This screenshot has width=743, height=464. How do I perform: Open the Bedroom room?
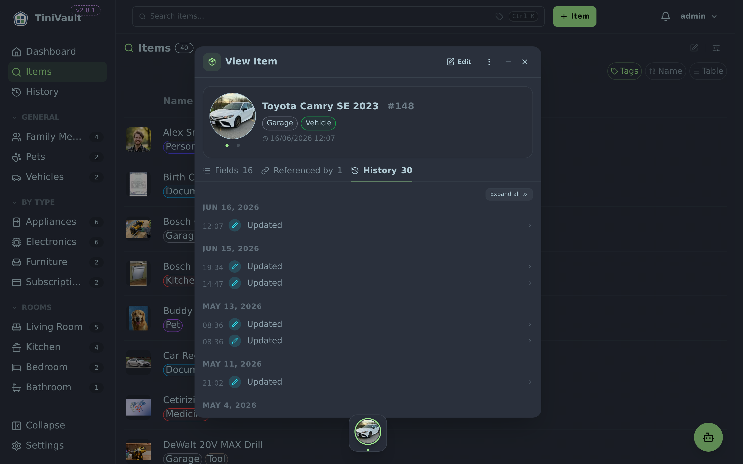tap(58, 367)
